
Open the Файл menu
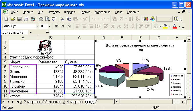14,12
